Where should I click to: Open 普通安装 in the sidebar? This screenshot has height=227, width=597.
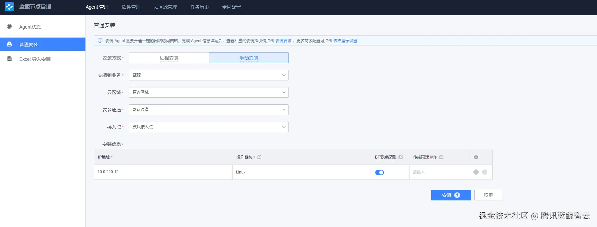(x=43, y=44)
